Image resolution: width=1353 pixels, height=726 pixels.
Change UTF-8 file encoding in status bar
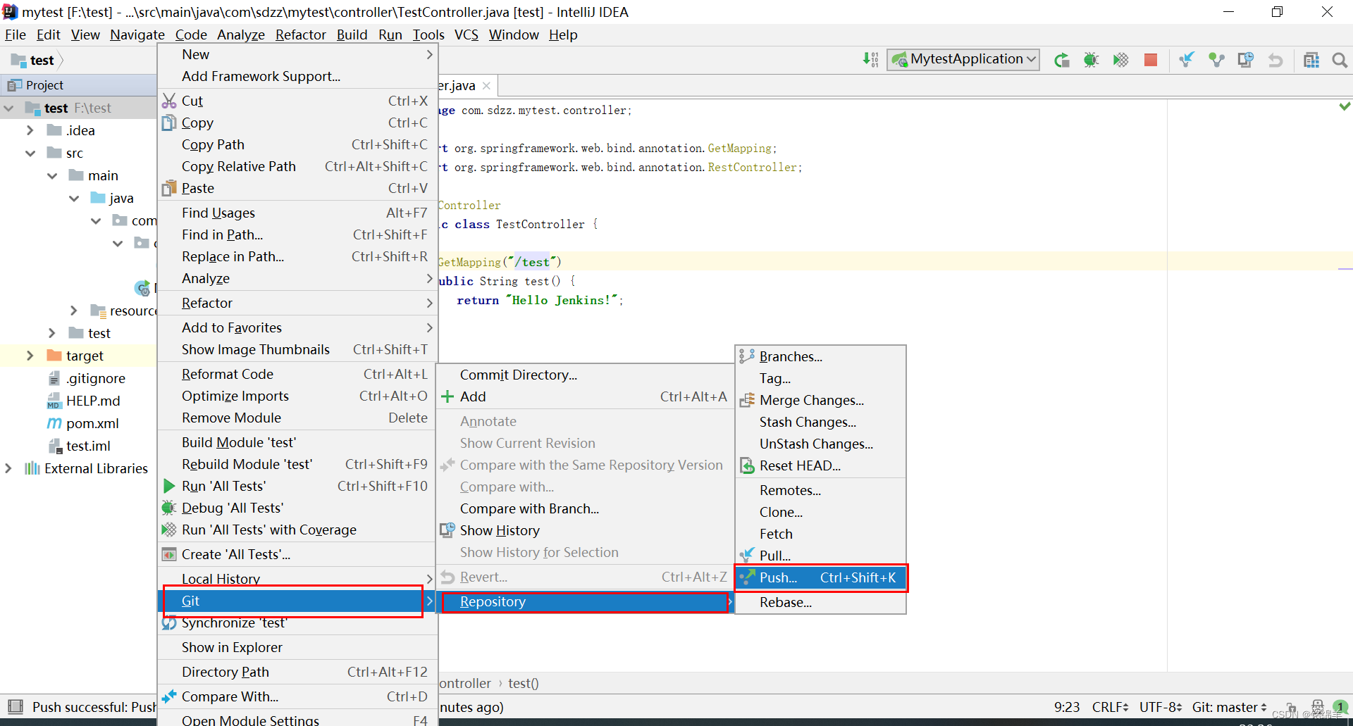tap(1160, 707)
